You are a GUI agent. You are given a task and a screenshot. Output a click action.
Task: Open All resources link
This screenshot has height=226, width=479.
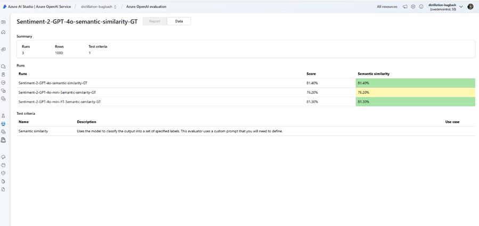(x=387, y=7)
